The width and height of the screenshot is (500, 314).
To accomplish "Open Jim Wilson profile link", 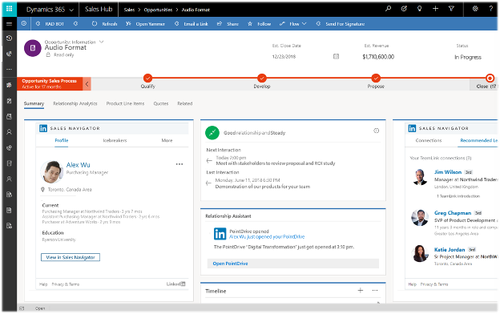I will pyautogui.click(x=448, y=172).
